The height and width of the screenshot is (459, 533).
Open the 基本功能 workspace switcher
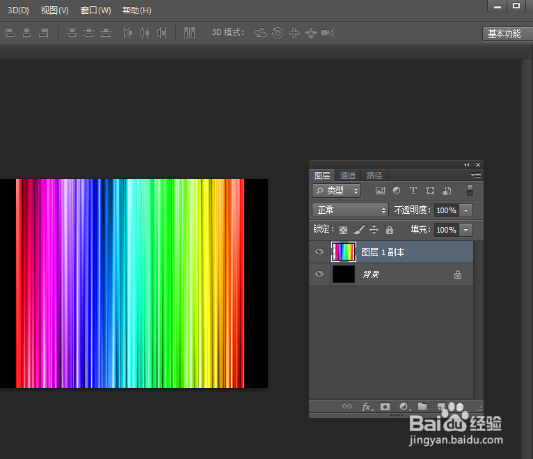507,33
